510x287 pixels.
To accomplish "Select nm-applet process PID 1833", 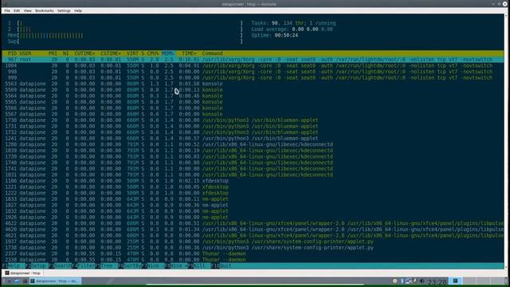I will [253, 199].
